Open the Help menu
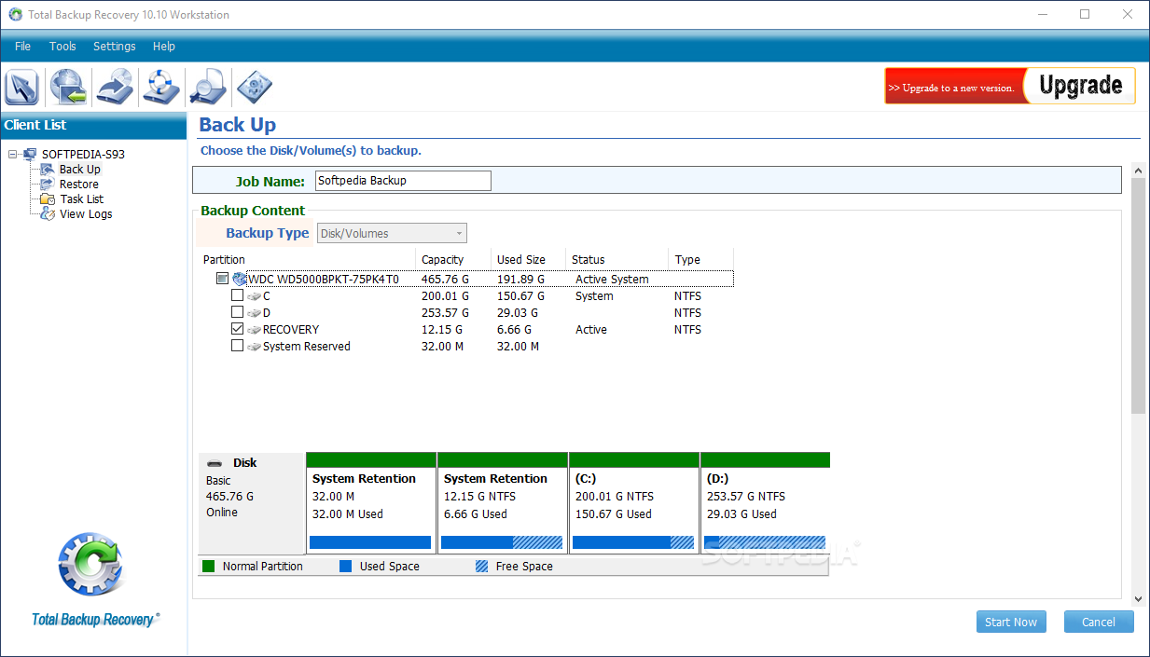 [164, 47]
